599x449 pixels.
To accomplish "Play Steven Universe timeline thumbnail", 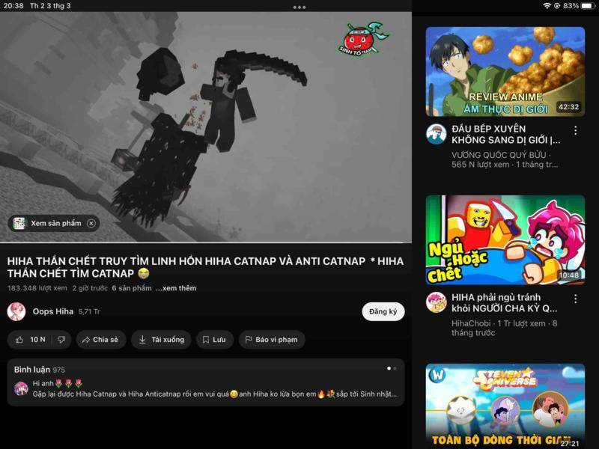I will pyautogui.click(x=505, y=406).
